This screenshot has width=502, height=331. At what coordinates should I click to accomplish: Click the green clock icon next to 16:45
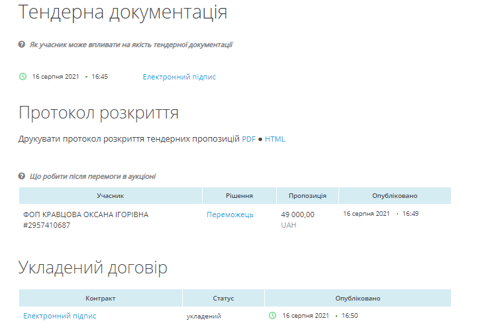point(23,77)
